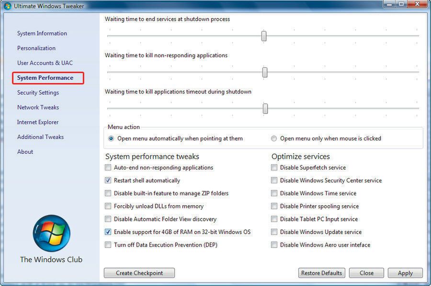Minimize the Ultimate Windows Tweaker window
Screen dimensions: 431x286
click(389, 4)
